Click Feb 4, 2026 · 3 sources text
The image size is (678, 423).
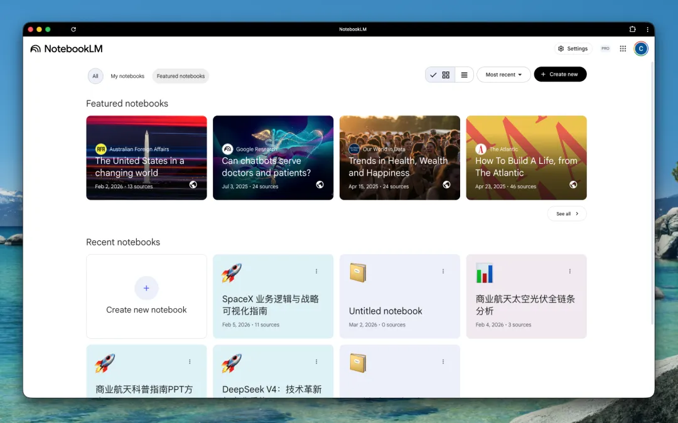point(503,325)
